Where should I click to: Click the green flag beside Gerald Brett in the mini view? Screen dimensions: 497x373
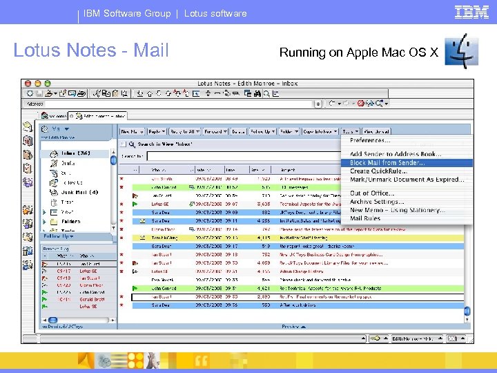pos(45,299)
